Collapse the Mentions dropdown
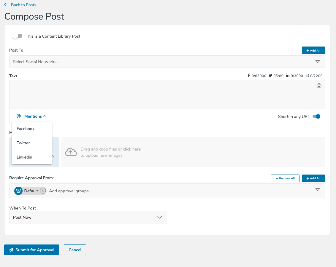 35,116
